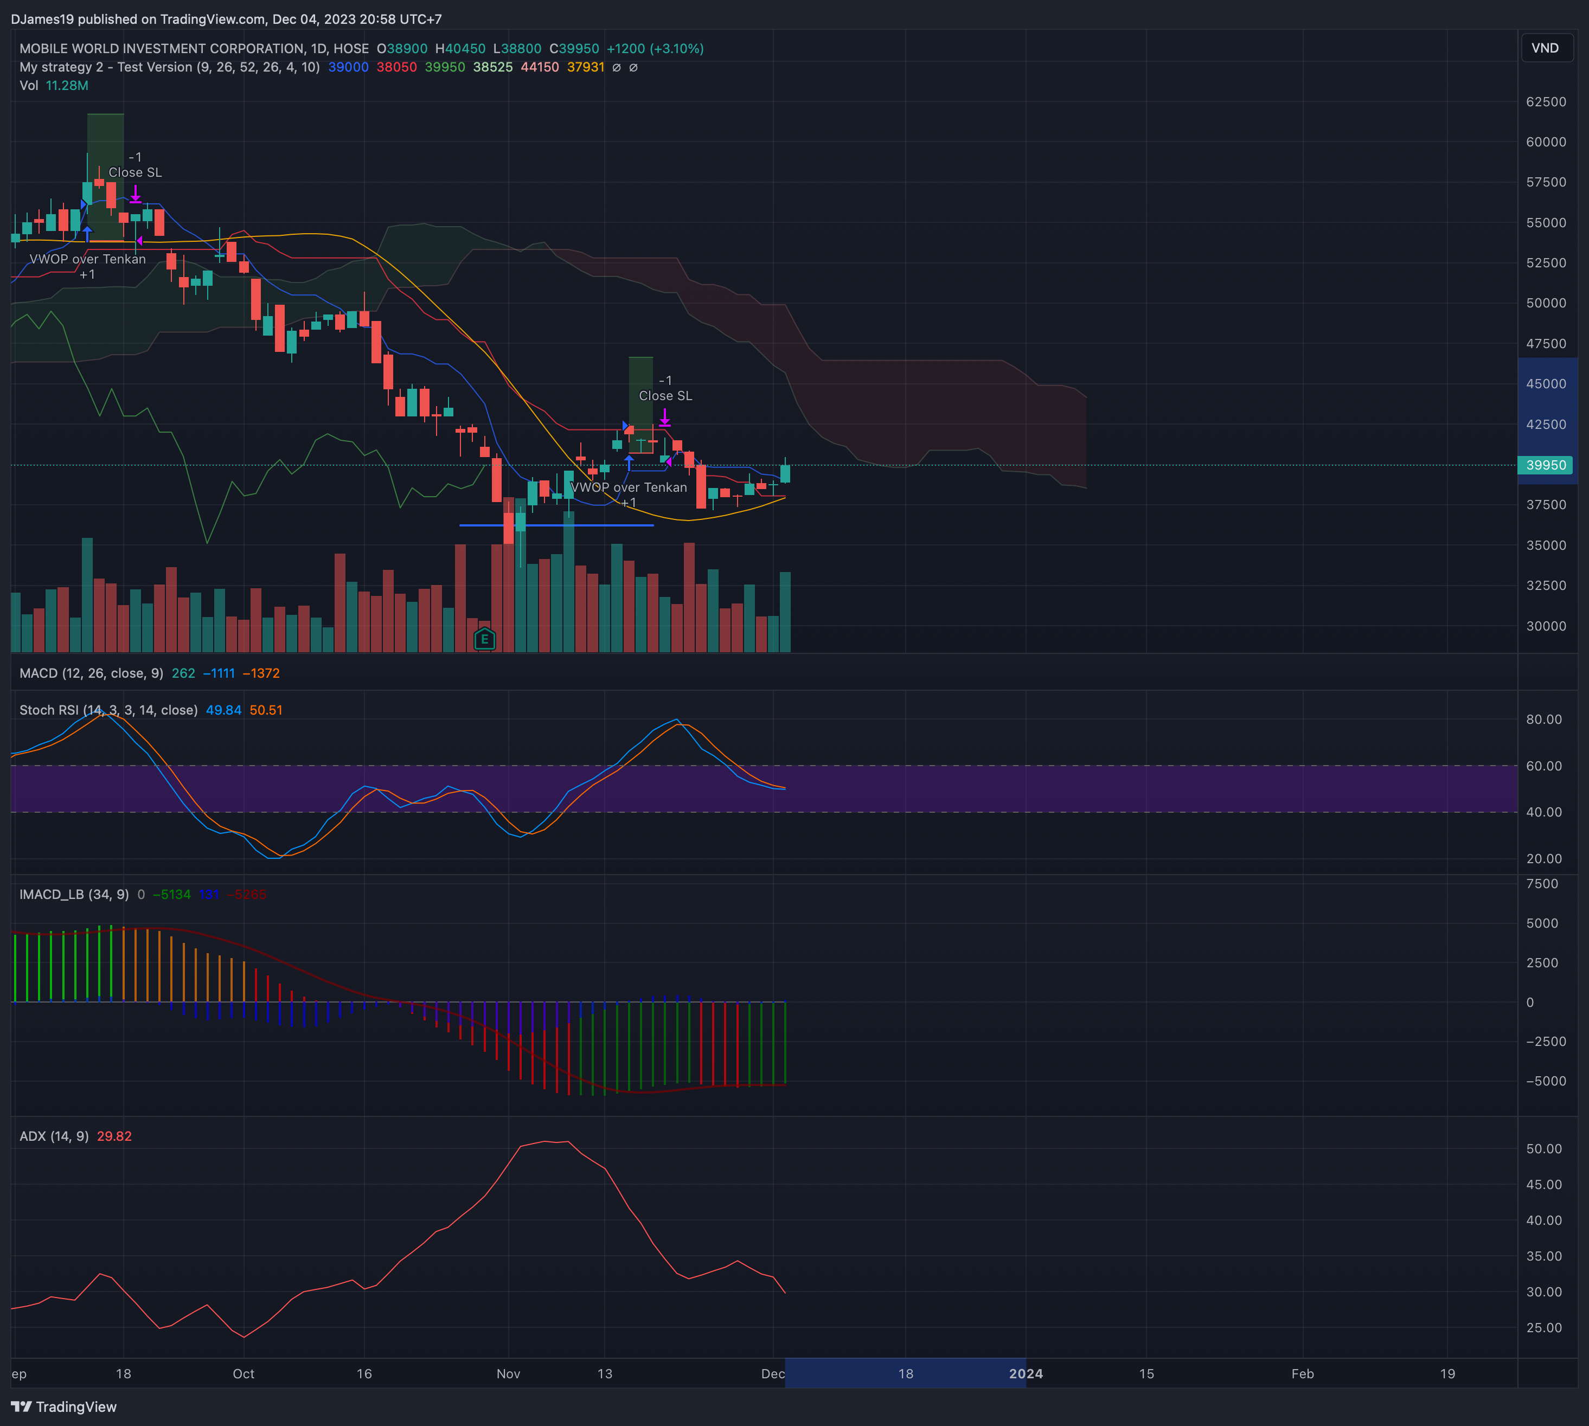Click the Vol 11.28M indicator legend
The image size is (1589, 1426).
point(53,86)
